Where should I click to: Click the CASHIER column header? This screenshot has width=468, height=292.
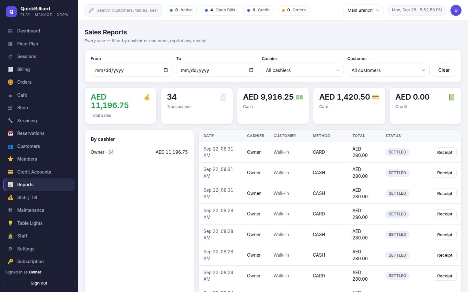click(x=255, y=136)
